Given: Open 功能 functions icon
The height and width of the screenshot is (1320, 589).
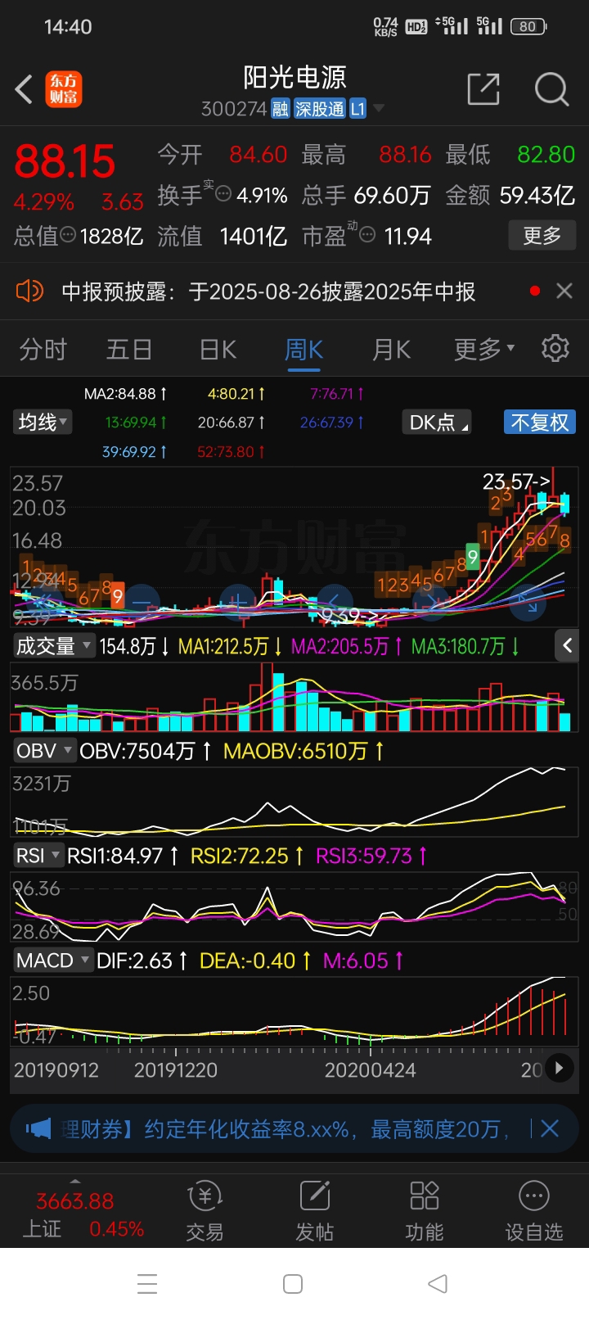Looking at the screenshot, I should (424, 1212).
